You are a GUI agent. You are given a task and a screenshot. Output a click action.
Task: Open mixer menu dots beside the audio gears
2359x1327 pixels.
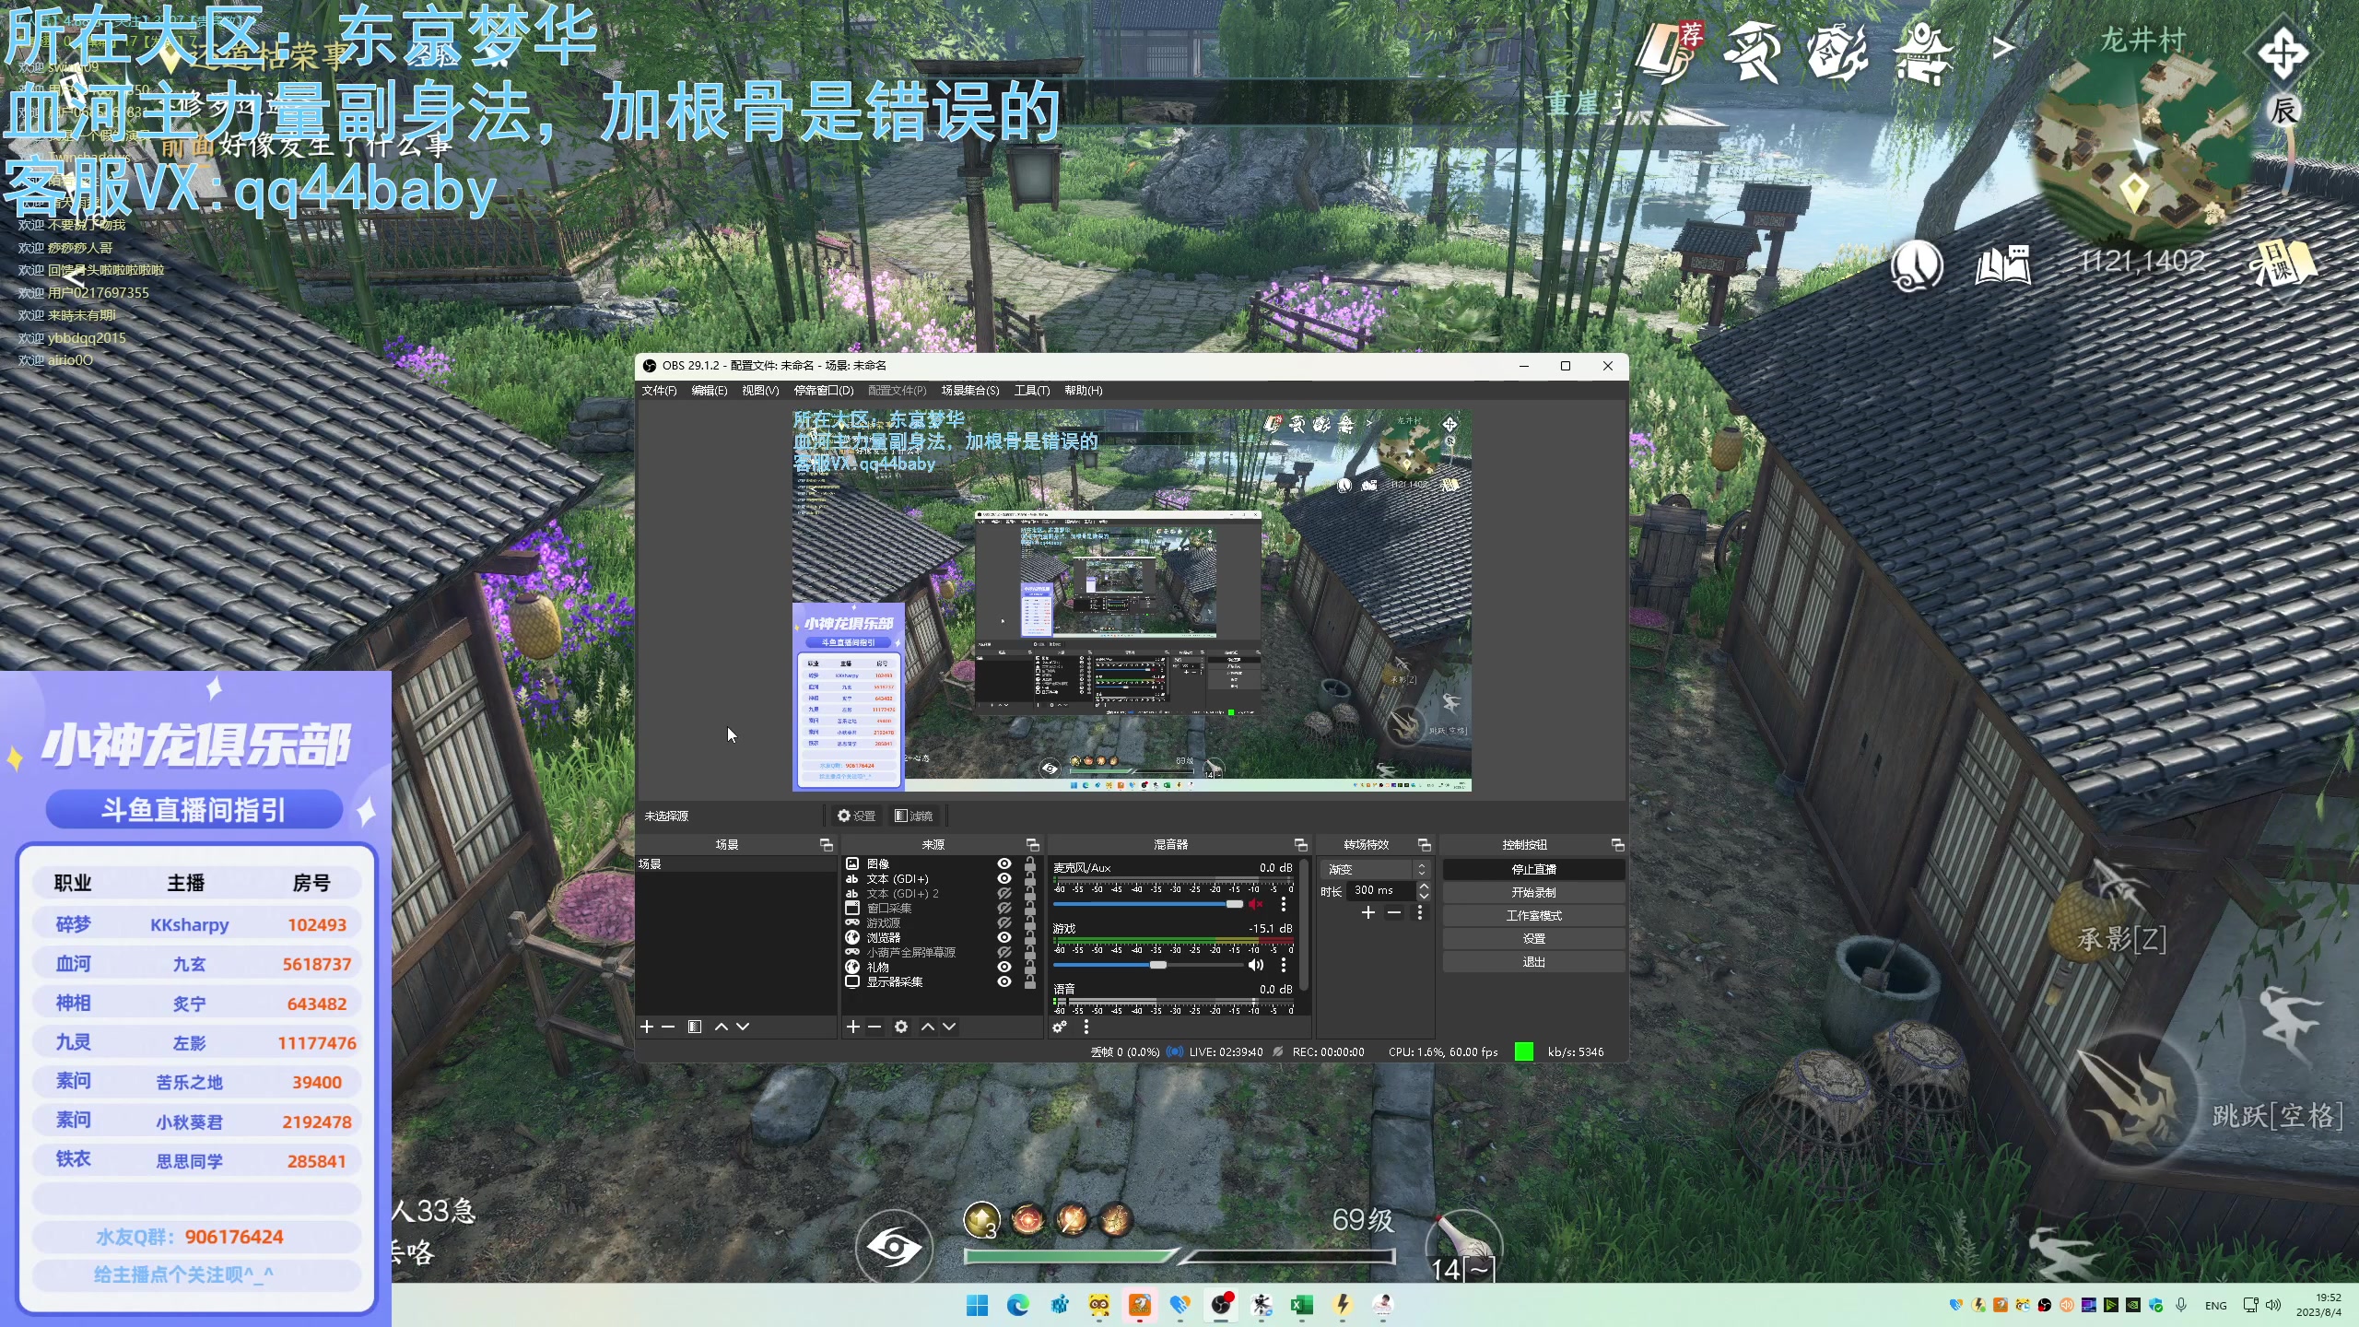tap(1086, 1027)
